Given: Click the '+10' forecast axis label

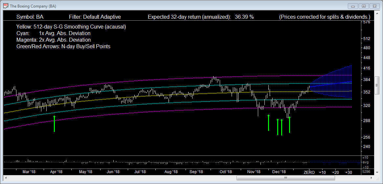Looking at the screenshot, I should [x=322, y=172].
